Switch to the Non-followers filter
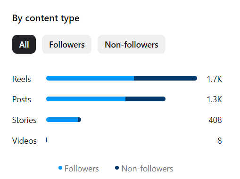 click(132, 44)
